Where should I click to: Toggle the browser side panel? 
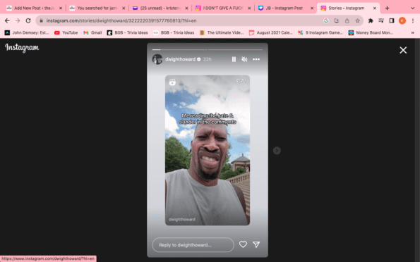point(391,20)
